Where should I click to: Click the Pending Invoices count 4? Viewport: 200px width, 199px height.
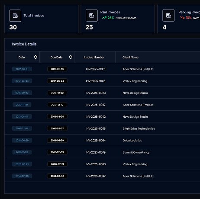tap(165, 27)
